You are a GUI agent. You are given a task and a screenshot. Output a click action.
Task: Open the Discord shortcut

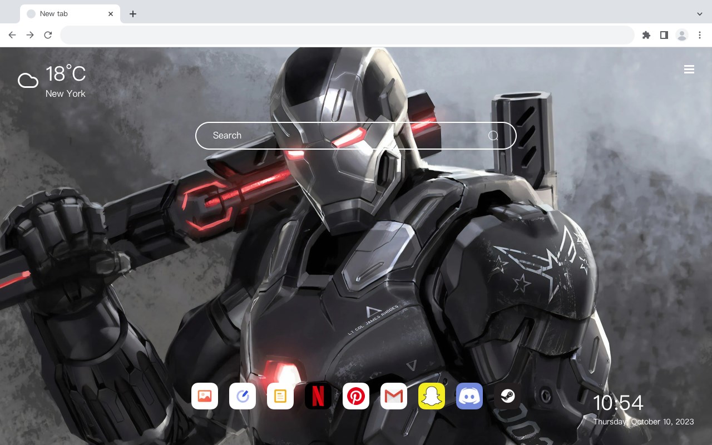[x=469, y=396]
